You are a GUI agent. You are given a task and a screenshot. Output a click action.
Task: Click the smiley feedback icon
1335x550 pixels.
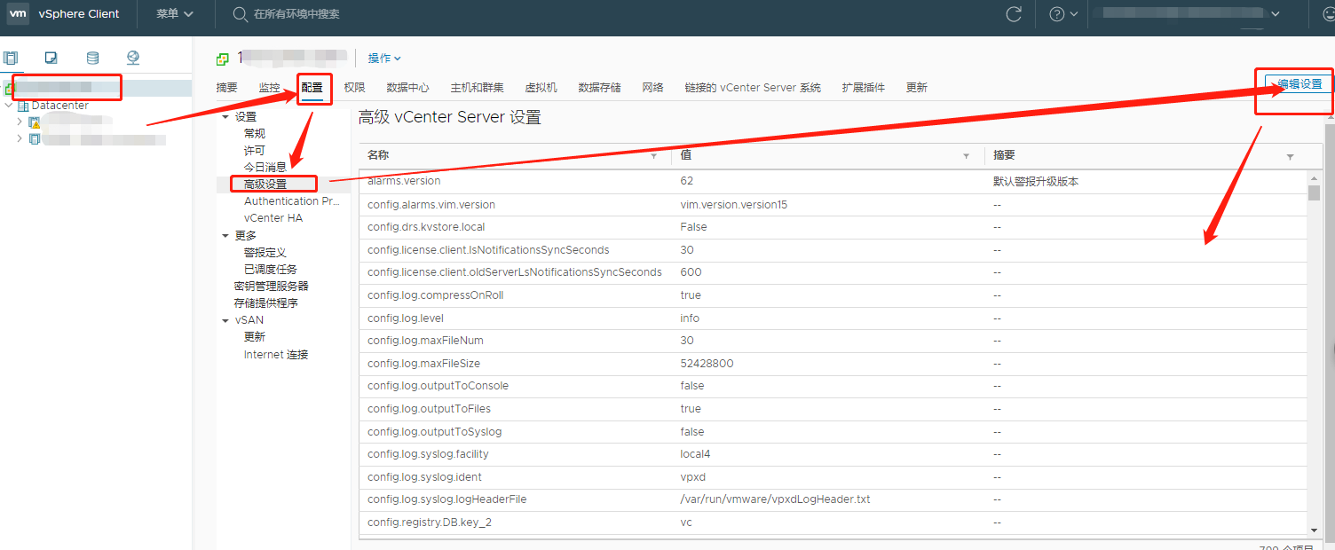click(1329, 14)
